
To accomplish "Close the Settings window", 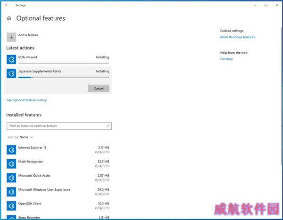I will [x=277, y=5].
